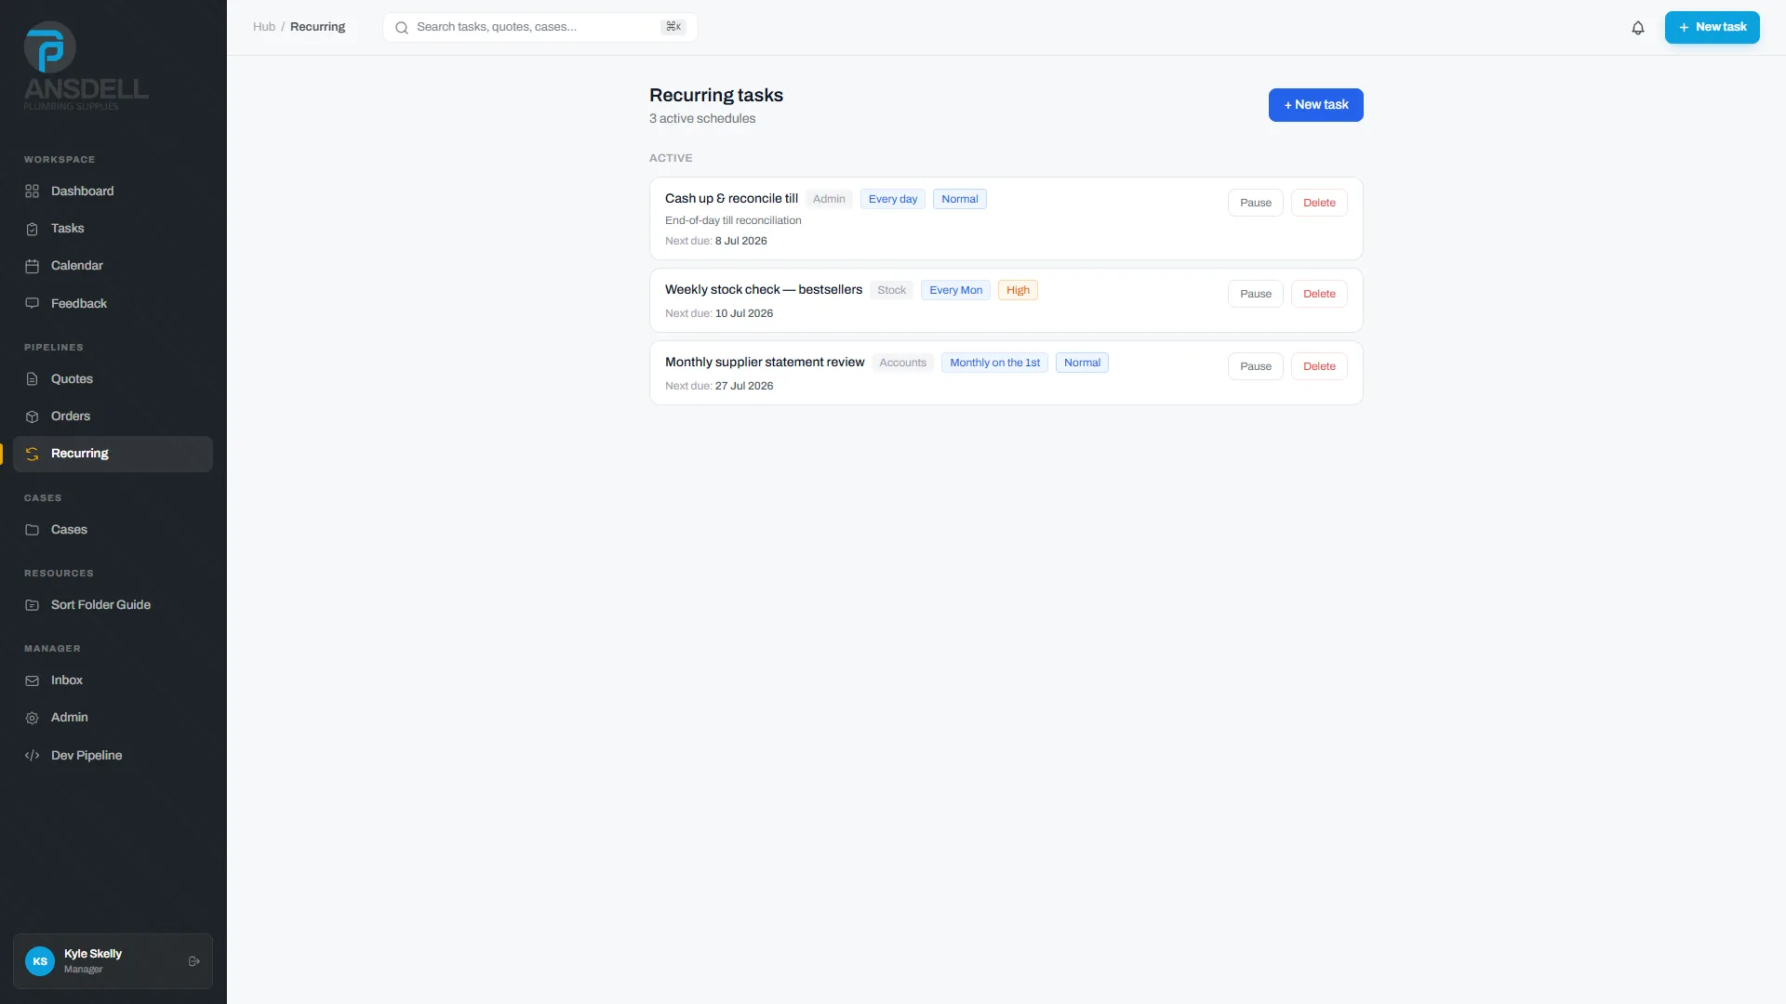Pause the Weekly stock check task
Image resolution: width=1786 pixels, height=1004 pixels.
pyautogui.click(x=1255, y=294)
